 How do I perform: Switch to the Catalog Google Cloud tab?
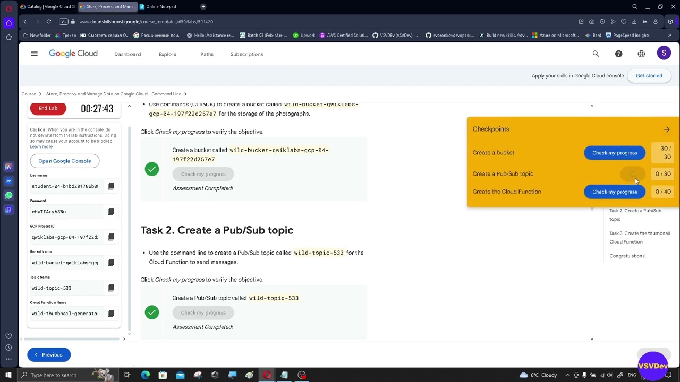(47, 6)
